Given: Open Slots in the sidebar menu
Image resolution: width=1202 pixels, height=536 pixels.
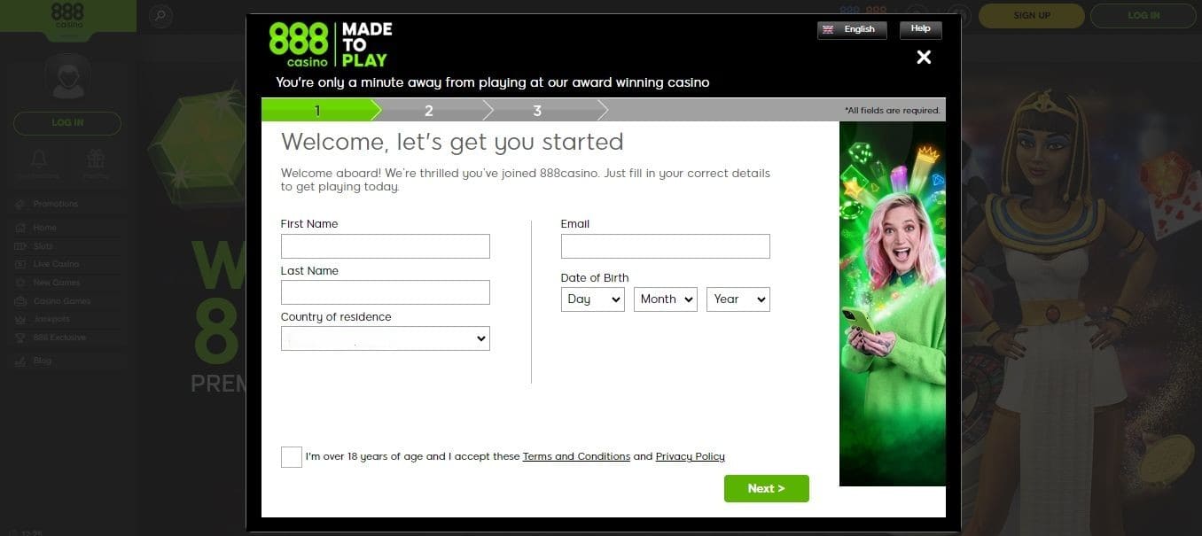Looking at the screenshot, I should [x=43, y=246].
